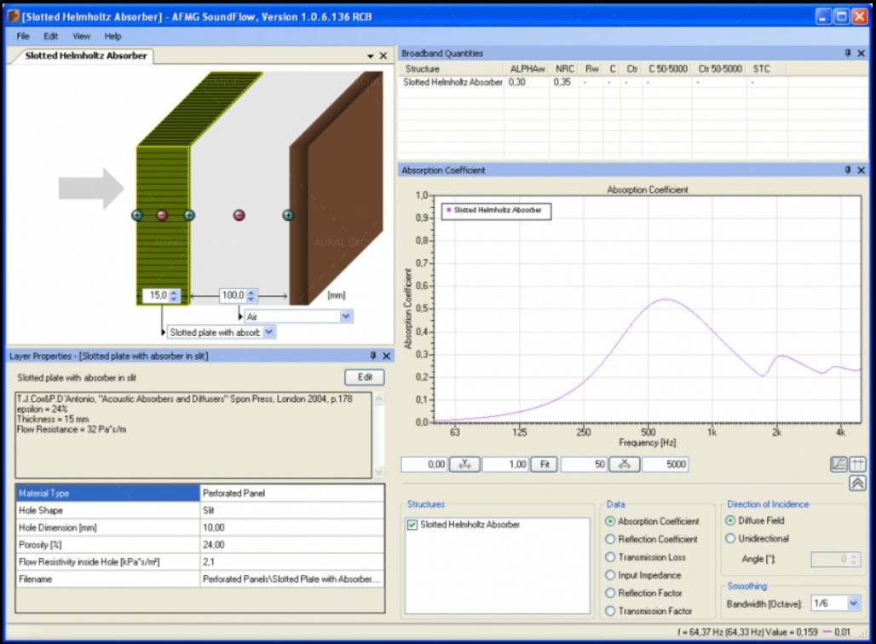Add layer in front of the brown wall
Screen dimensions: 876x644
pyautogui.click(x=288, y=215)
